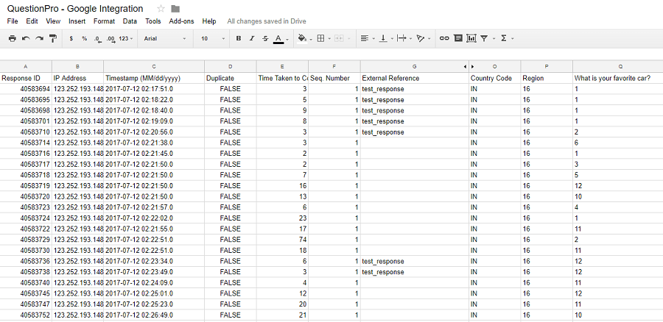Toggle strikethrough formatting

click(x=265, y=38)
